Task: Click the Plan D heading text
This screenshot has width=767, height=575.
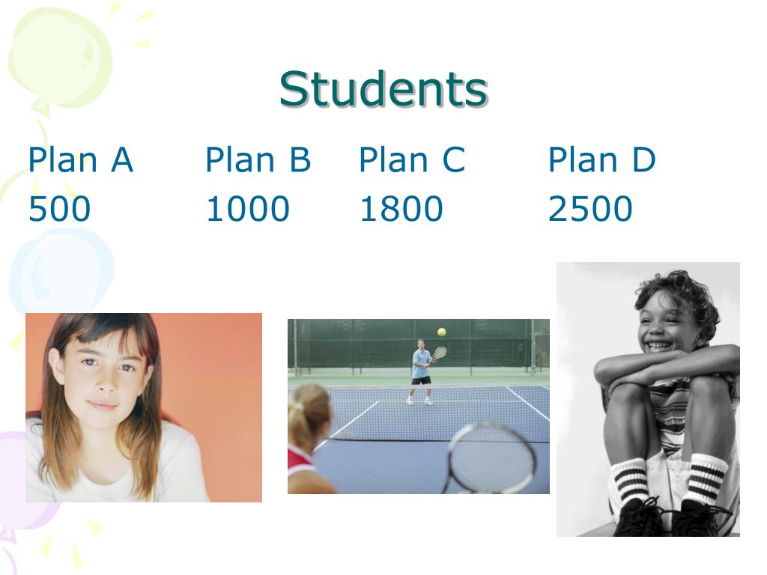Action: 601,160
